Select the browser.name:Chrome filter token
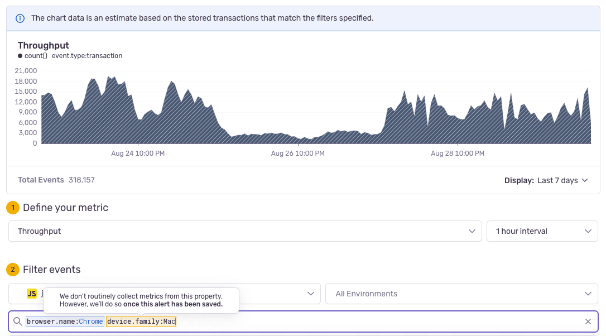The height and width of the screenshot is (336, 606). [x=64, y=321]
